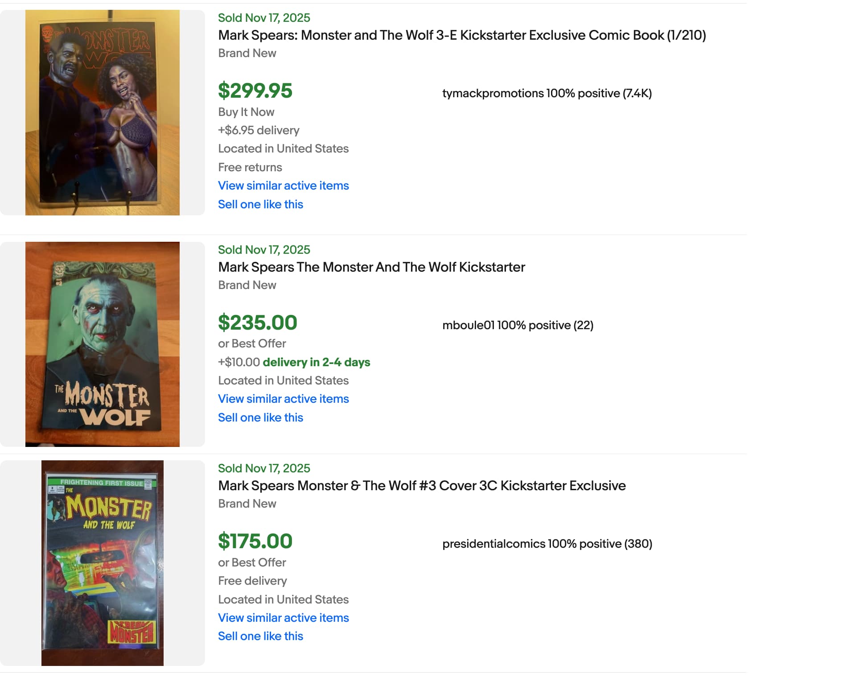View similar active items for the $235.00 listing

point(283,399)
